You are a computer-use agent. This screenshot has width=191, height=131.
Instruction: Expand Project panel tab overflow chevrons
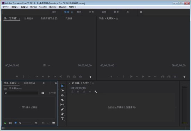[56, 83]
